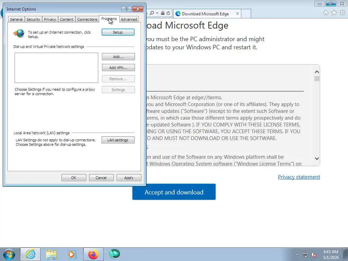Click Internet Explorer taskbar icon
This screenshot has height=261, width=348.
pos(30,254)
